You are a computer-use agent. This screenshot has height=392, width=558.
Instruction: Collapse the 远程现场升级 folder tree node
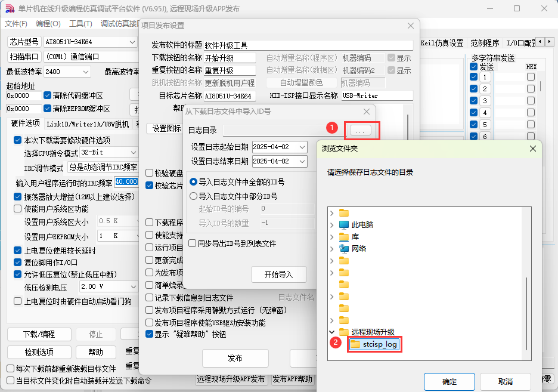pos(331,332)
